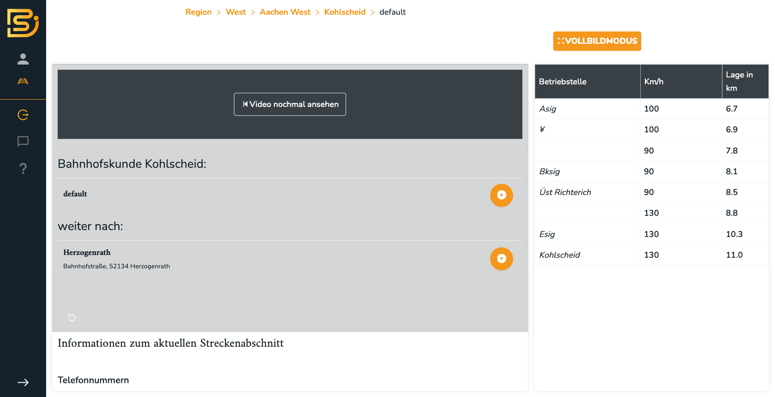Go to Region breadcrumb link

click(198, 12)
